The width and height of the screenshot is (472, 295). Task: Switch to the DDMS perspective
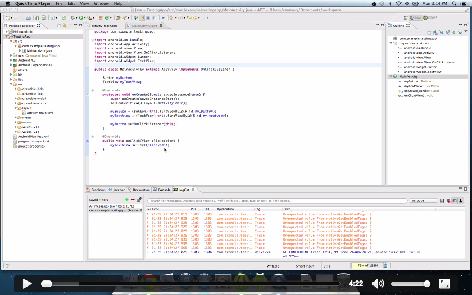pyautogui.click(x=430, y=18)
